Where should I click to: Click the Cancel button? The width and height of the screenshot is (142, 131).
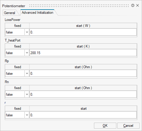[x=128, y=126]
